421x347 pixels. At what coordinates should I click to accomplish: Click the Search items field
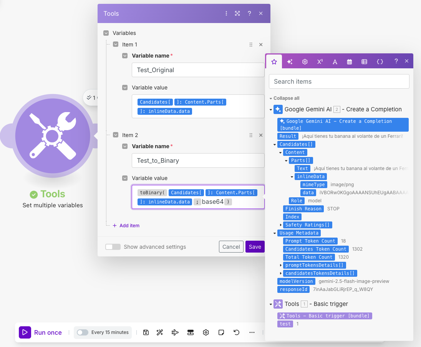tap(339, 81)
